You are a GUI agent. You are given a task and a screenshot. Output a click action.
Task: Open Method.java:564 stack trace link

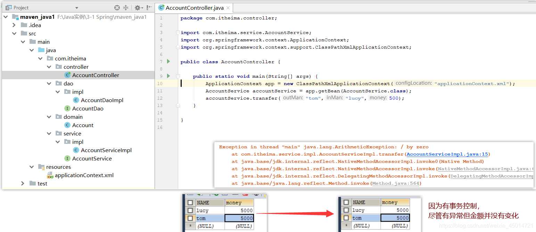396,183
